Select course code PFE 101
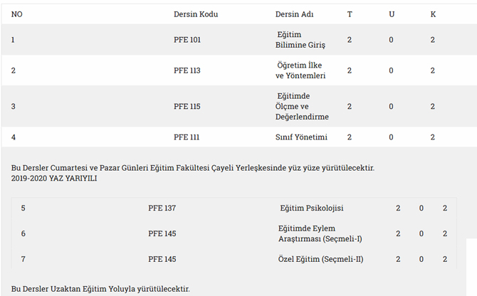This screenshot has height=296, width=477. [187, 40]
